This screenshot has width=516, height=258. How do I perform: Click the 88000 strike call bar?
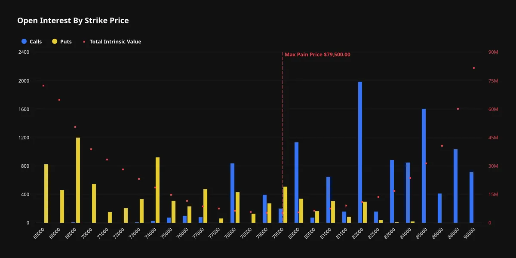click(456, 186)
